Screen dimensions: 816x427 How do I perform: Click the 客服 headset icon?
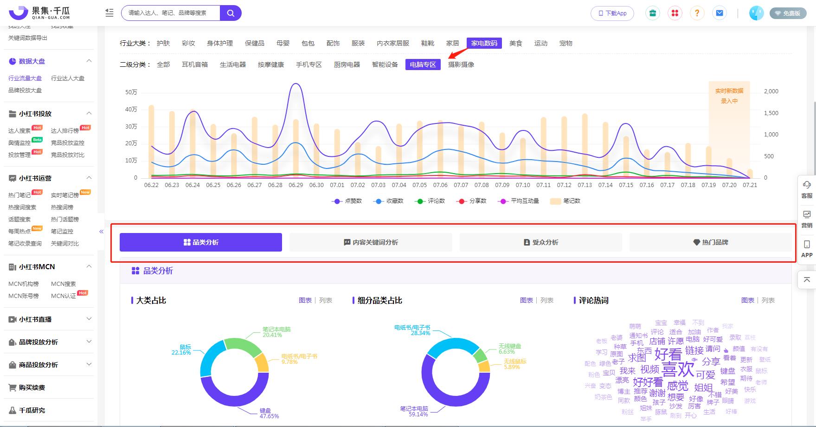tap(807, 185)
